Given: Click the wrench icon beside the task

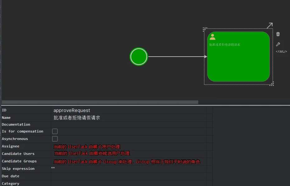Looking at the screenshot, I should click(x=278, y=44).
